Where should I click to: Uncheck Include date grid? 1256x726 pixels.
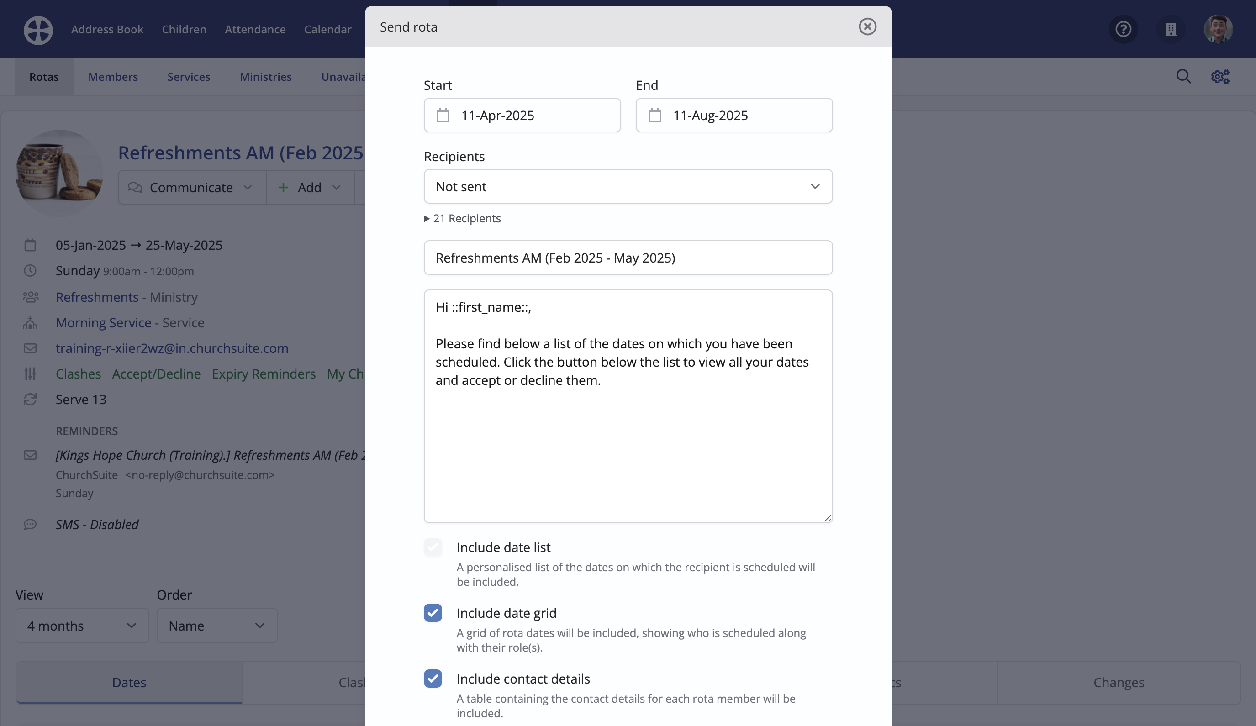point(433,613)
